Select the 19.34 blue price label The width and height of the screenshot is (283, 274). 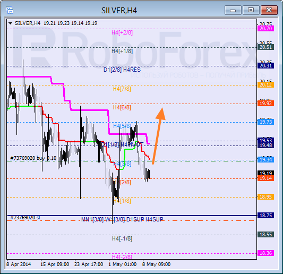pyautogui.click(x=265, y=159)
